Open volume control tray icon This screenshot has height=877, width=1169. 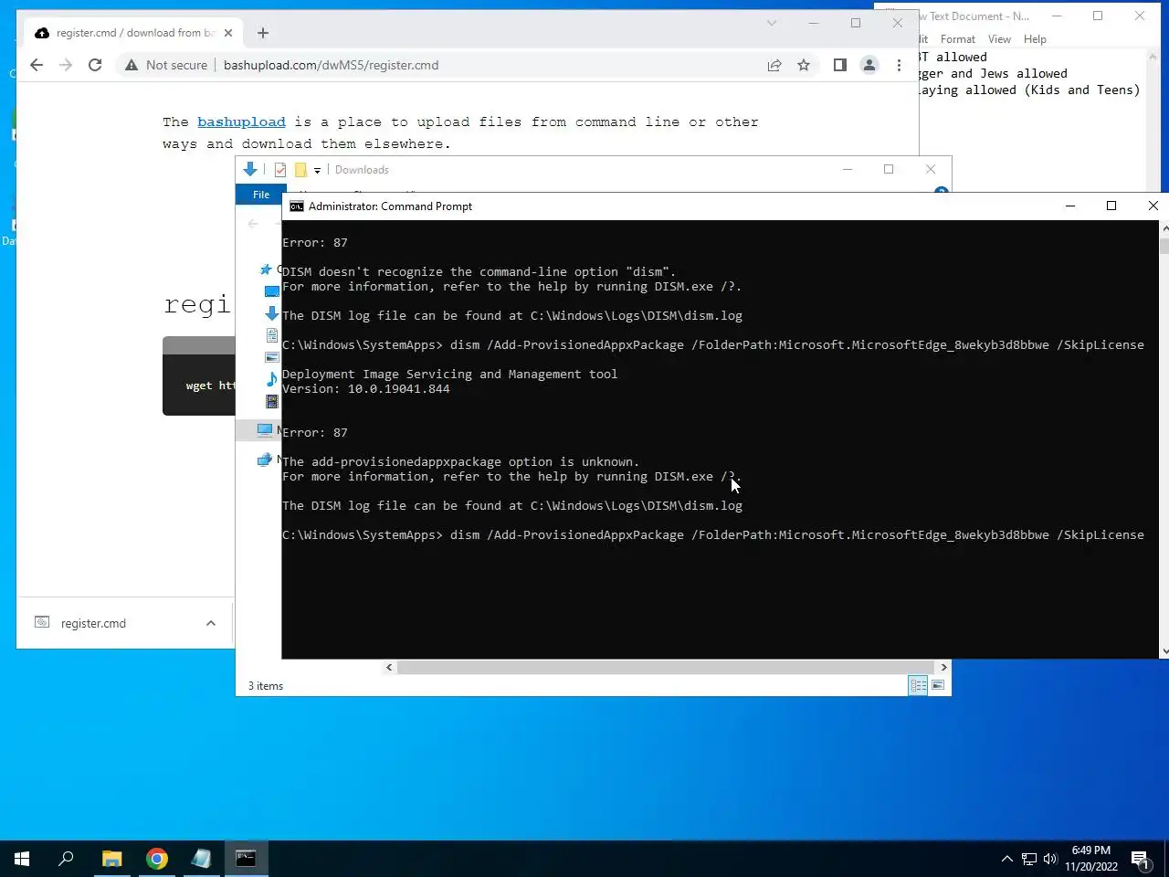(1050, 859)
